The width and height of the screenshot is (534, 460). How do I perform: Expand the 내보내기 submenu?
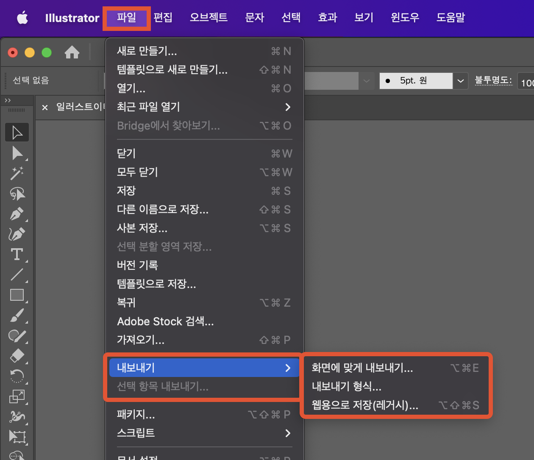(x=204, y=368)
